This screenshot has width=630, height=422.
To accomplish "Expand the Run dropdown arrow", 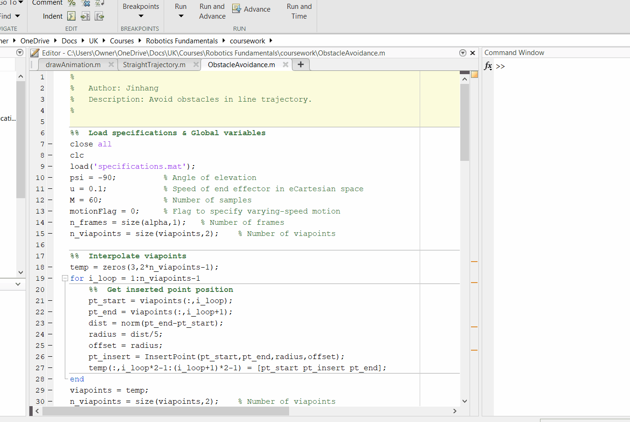I will coord(181,16).
